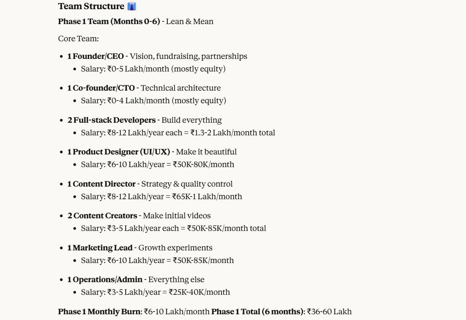Click the CTO salary ₹0-4 Lakh line
466x320 pixels.
pyautogui.click(x=154, y=101)
